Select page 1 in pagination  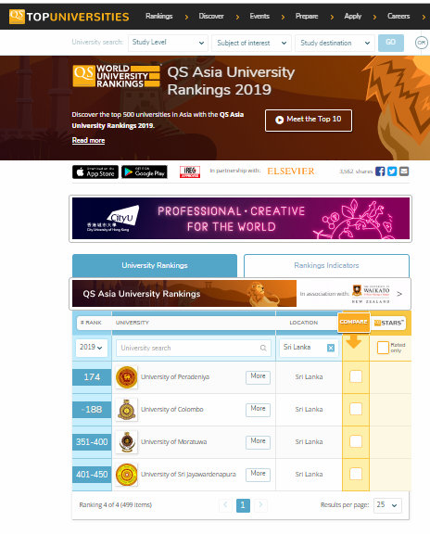tap(243, 505)
